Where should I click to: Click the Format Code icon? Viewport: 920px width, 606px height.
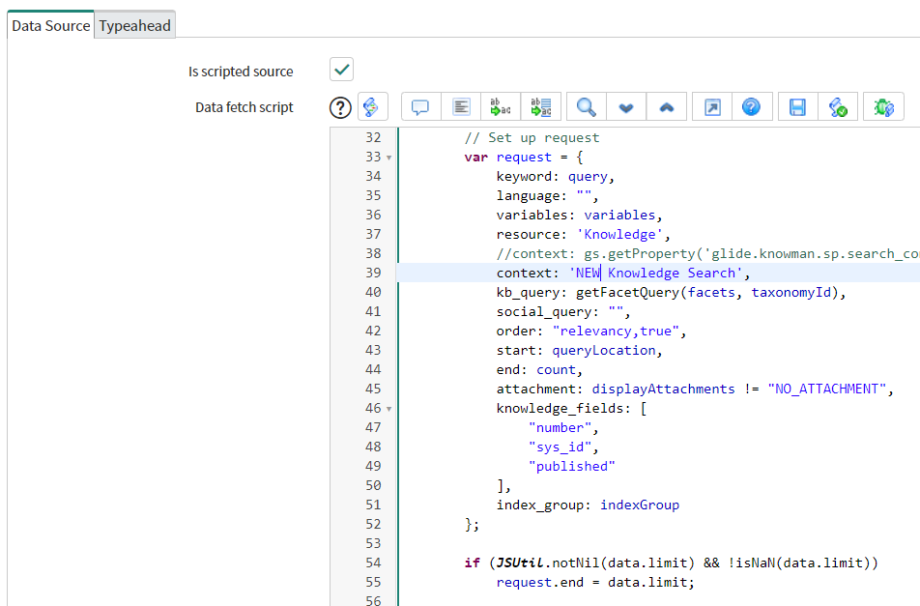coord(461,106)
